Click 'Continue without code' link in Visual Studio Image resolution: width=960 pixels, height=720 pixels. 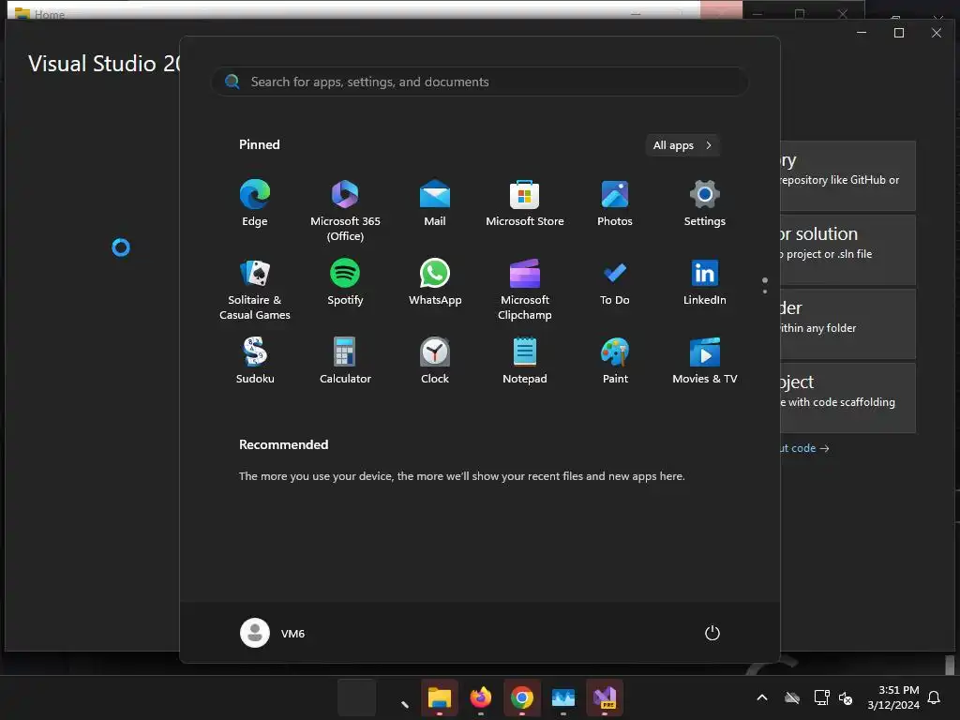pos(804,448)
